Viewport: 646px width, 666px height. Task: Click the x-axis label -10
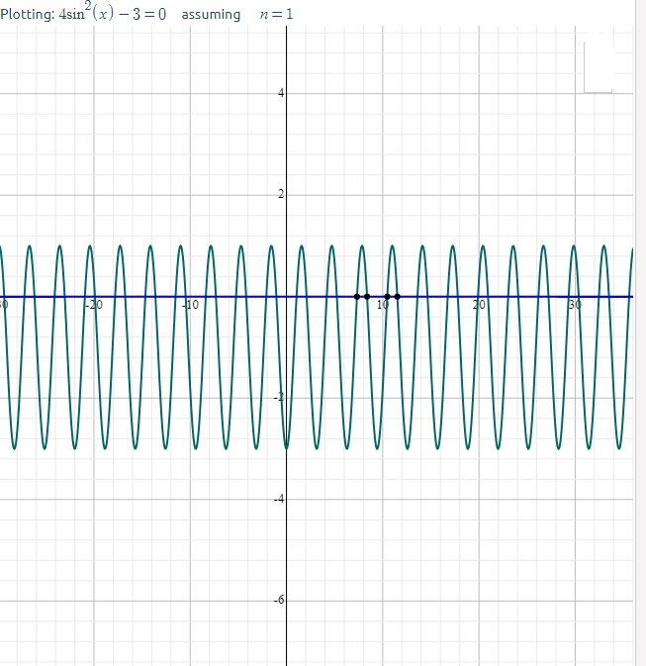point(191,306)
